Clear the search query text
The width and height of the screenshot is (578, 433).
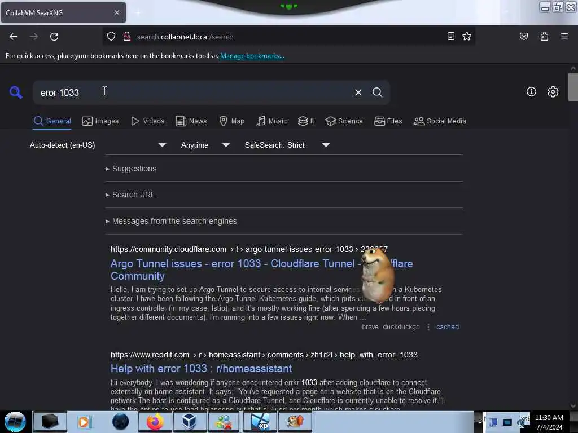click(x=358, y=92)
